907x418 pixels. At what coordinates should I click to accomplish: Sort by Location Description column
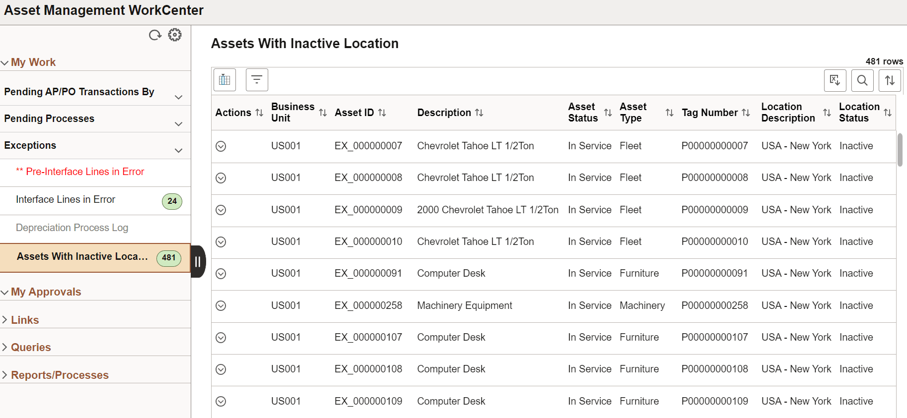[827, 113]
